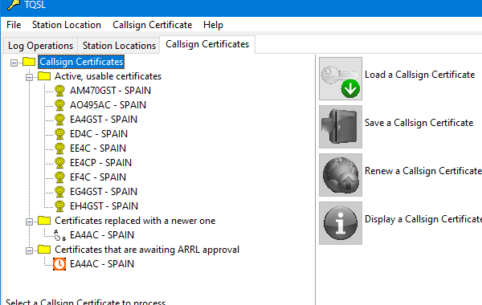Switch to the Log Operations tab

pos(41,46)
